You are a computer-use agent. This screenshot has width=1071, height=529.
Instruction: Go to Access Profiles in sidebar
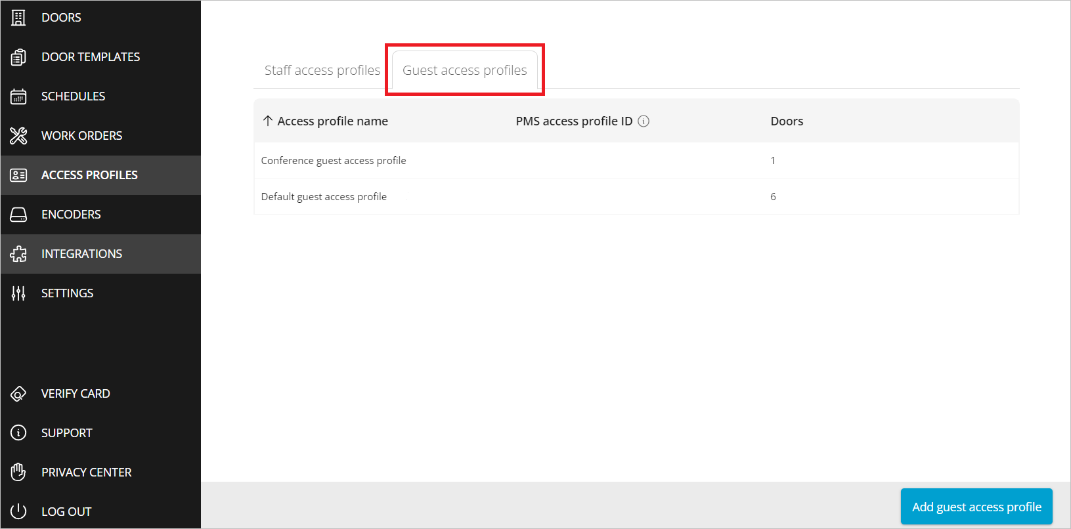click(89, 175)
